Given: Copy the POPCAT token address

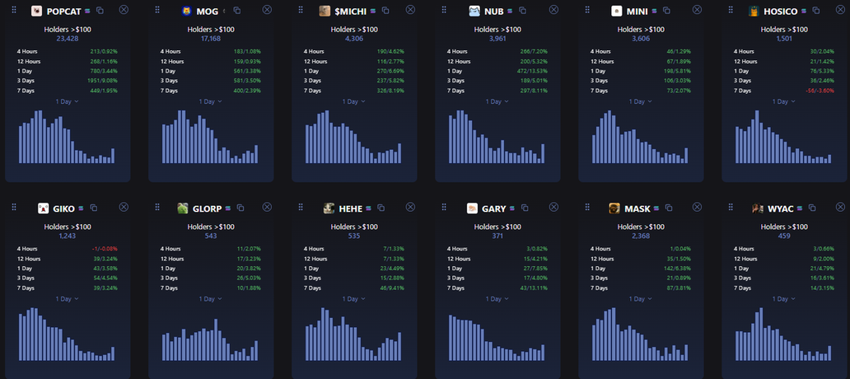Looking at the screenshot, I should 100,11.
